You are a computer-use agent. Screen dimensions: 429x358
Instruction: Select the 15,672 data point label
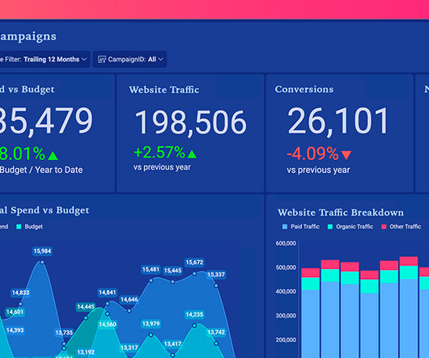[x=194, y=263]
